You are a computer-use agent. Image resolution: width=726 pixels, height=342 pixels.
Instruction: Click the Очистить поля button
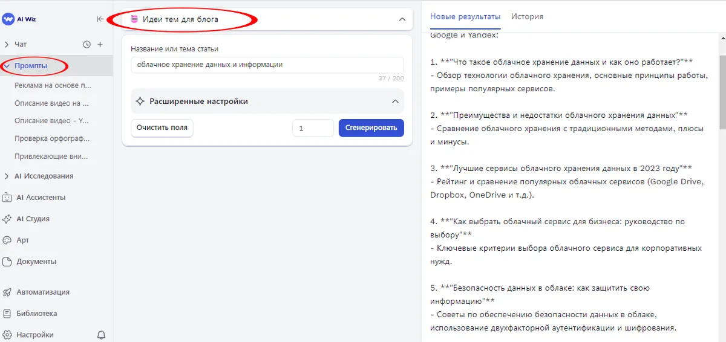pyautogui.click(x=162, y=127)
